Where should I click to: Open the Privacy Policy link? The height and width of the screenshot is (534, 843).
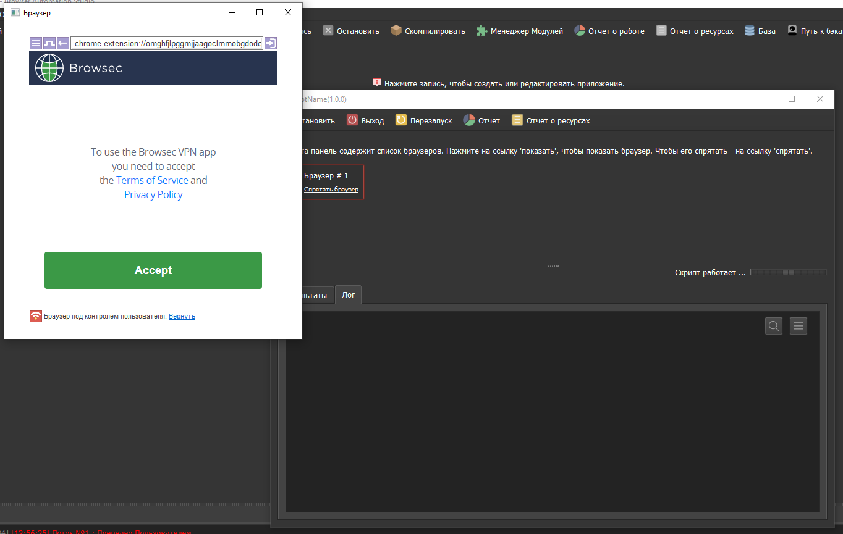153,194
